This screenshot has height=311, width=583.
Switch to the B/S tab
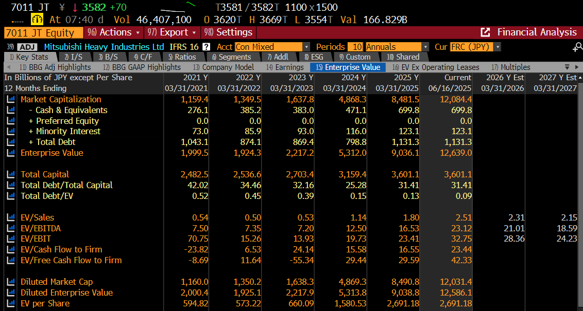[108, 57]
